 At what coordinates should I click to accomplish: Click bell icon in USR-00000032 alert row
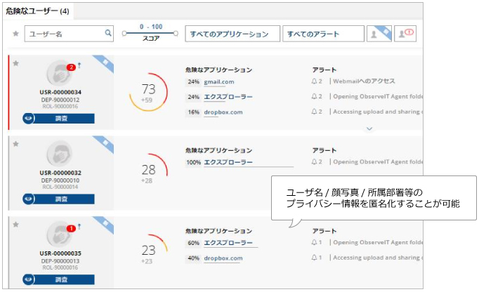click(314, 162)
